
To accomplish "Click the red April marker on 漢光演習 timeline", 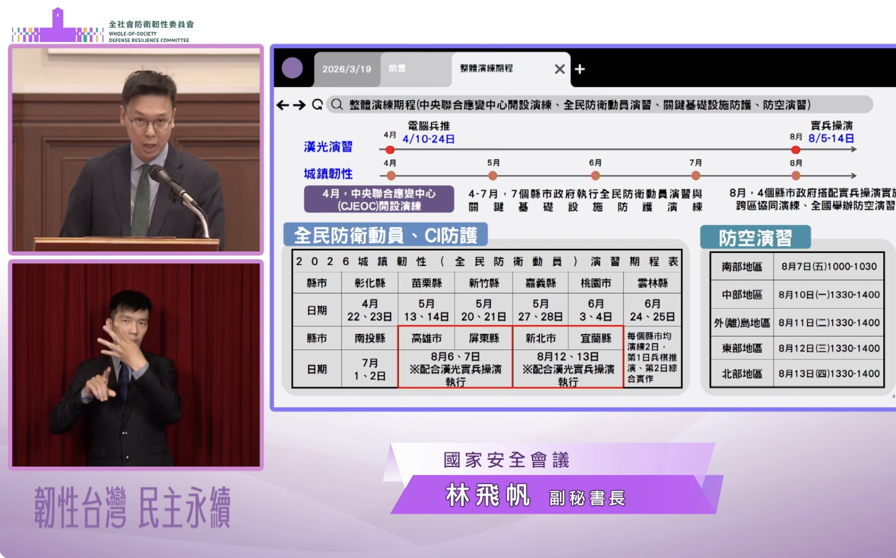I will 390,150.
